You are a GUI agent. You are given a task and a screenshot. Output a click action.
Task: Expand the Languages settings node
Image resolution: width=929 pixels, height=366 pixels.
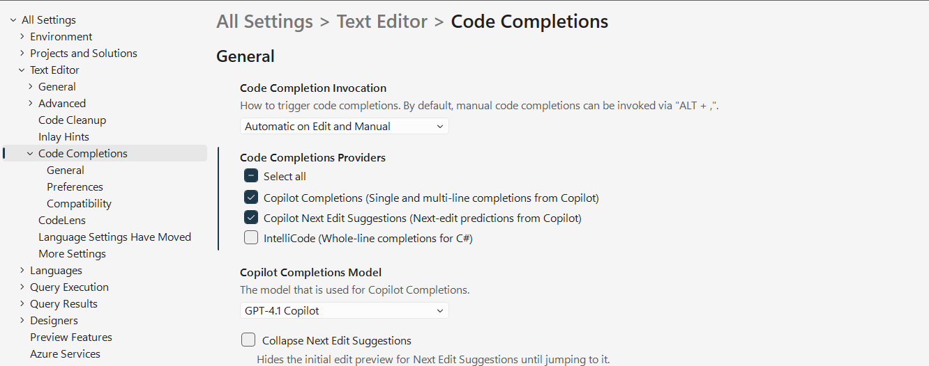[x=22, y=271]
